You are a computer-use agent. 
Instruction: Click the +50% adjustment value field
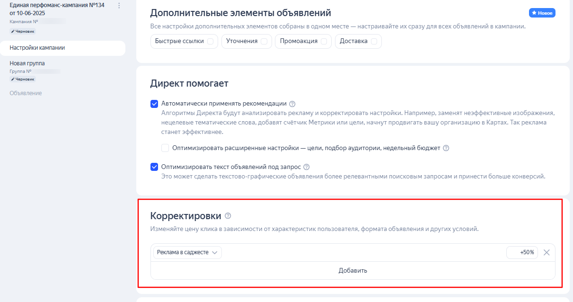point(522,252)
